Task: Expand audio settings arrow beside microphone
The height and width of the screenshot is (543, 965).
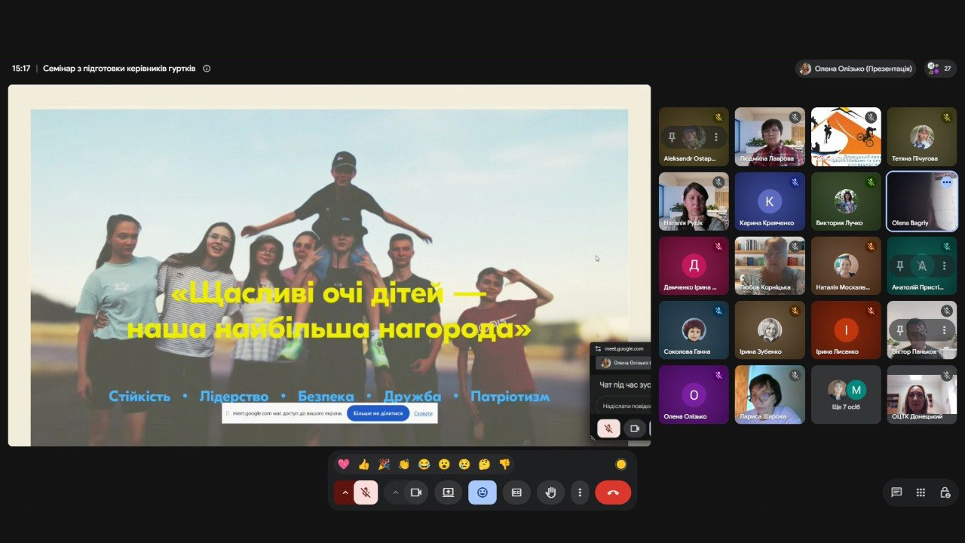Action: tap(345, 492)
